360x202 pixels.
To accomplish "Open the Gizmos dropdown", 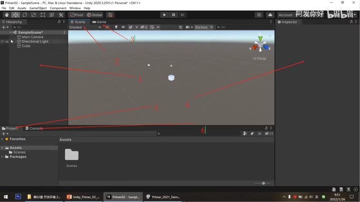I will click(x=203, y=27).
